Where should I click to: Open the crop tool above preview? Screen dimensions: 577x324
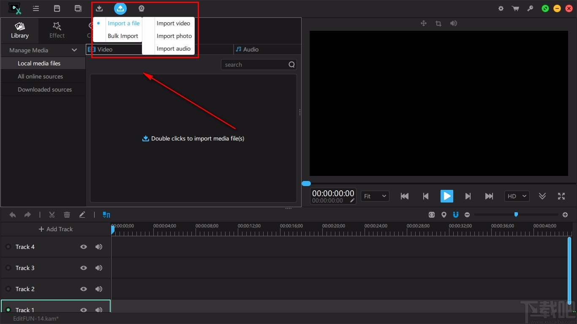pos(438,24)
